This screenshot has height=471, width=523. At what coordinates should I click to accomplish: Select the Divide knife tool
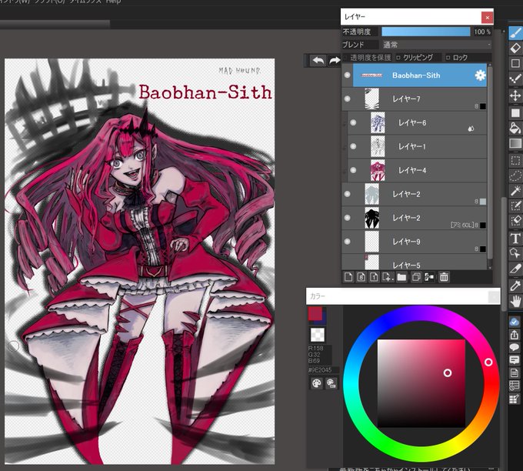(x=515, y=269)
